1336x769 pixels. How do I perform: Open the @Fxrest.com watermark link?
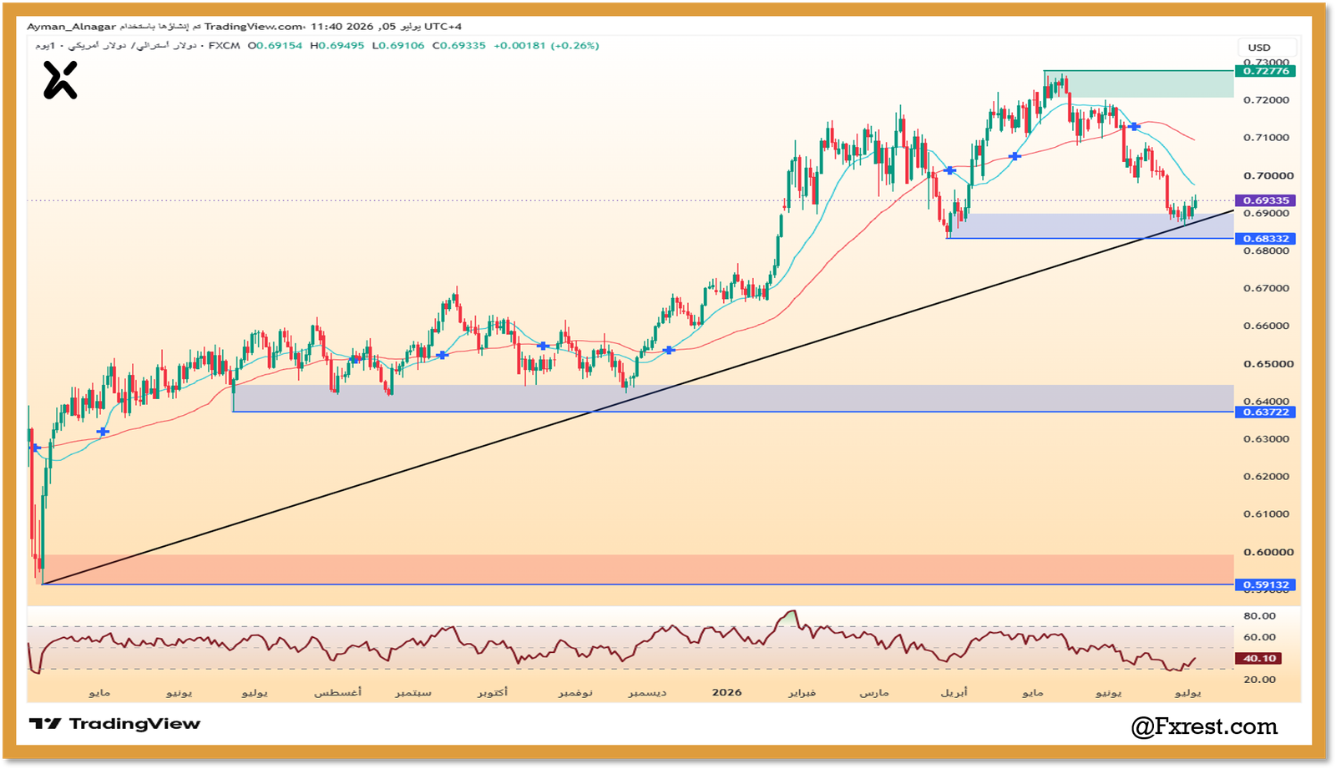(x=1204, y=726)
